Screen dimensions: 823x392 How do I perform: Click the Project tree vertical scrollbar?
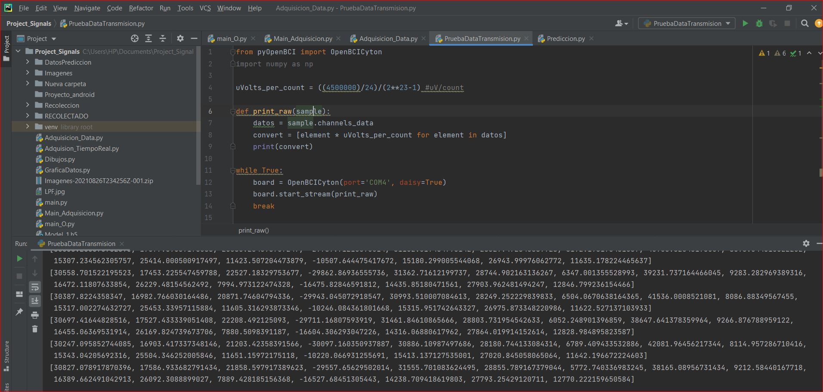click(198, 116)
